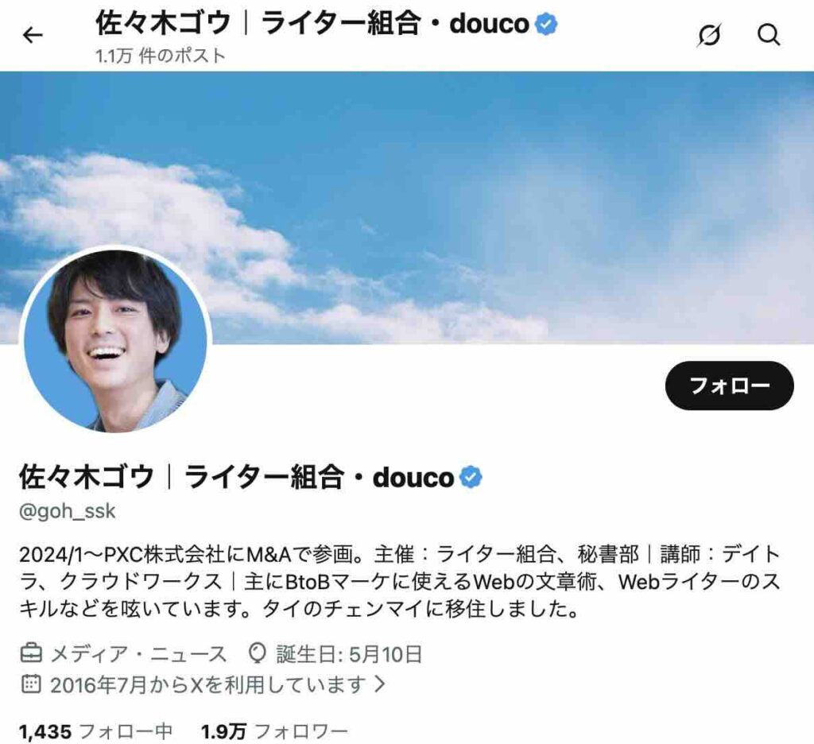The width and height of the screenshot is (814, 744).
Task: Click the birthday balloon icon
Action: coord(257,653)
